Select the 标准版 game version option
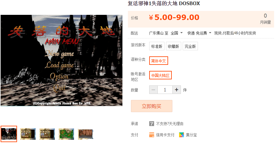 coord(157,46)
